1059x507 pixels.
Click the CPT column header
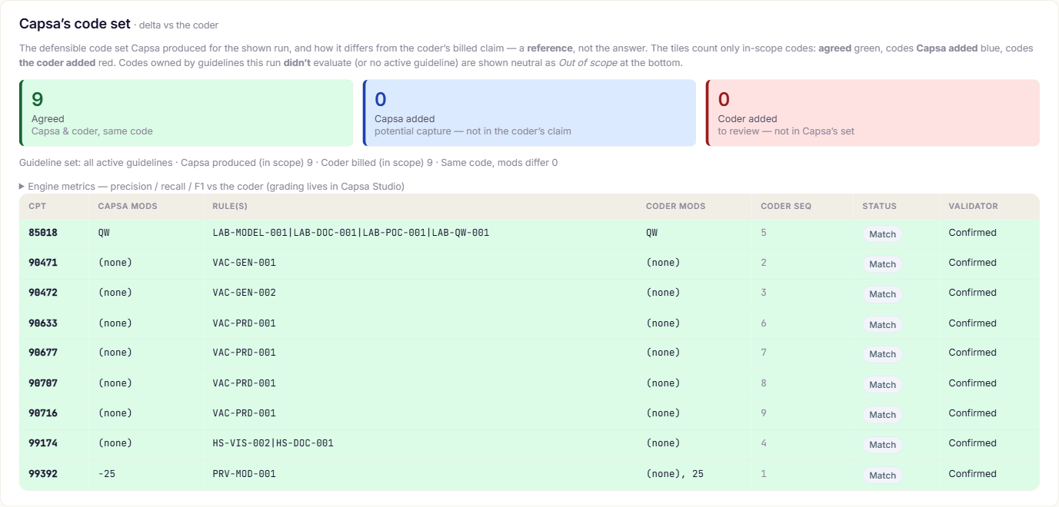coord(38,206)
